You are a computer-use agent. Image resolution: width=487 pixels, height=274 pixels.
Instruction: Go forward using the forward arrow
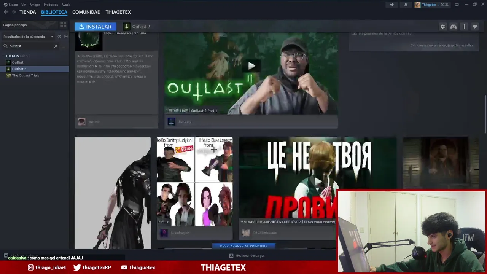(14, 12)
